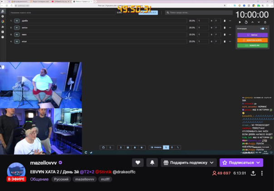The height and width of the screenshot is (191, 274).
Task: Delete the 'антон' lot with its trash icon
Action: (225, 27)
